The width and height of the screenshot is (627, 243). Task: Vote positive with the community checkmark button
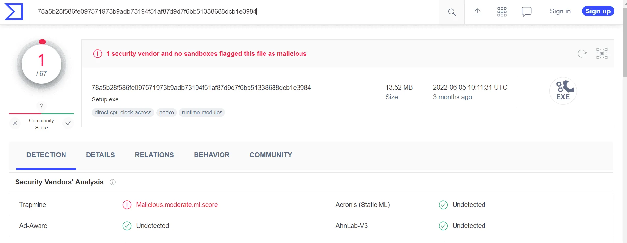(68, 123)
